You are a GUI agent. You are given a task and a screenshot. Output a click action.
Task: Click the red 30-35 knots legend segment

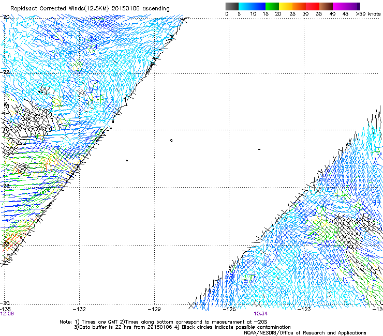[313, 6]
